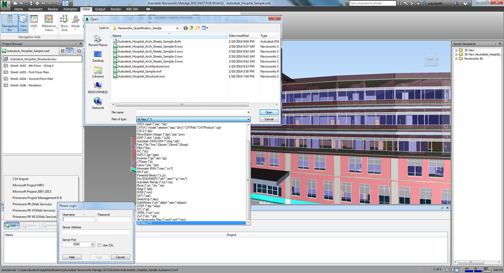The height and width of the screenshot is (273, 504).
Task: Open the Add dropdown button
Action: click(x=11, y=226)
